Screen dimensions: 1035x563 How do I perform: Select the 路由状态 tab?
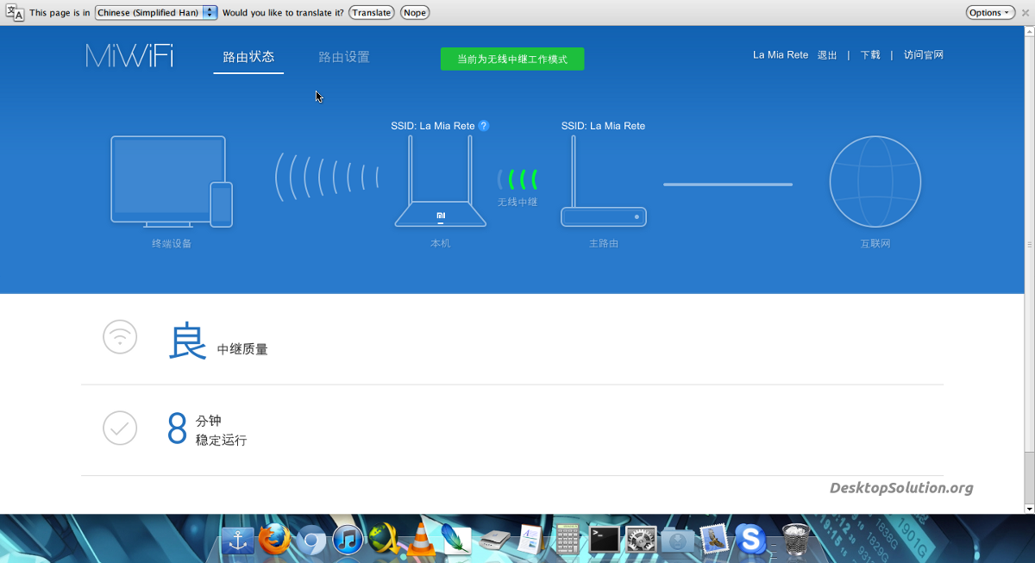tap(248, 57)
